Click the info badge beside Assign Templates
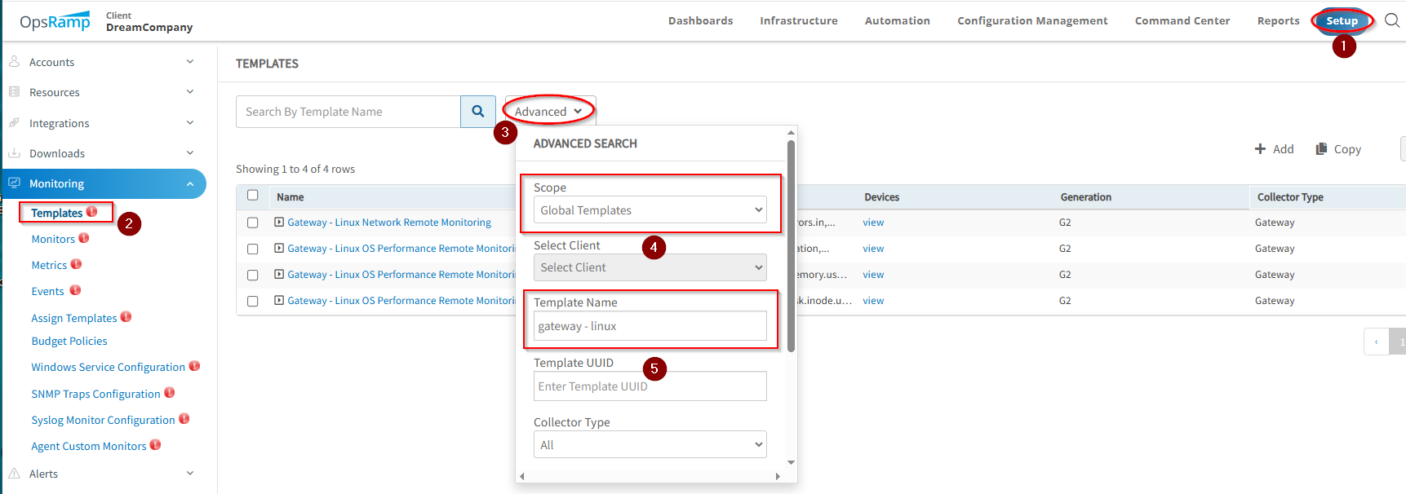This screenshot has width=1406, height=494. pyautogui.click(x=126, y=317)
